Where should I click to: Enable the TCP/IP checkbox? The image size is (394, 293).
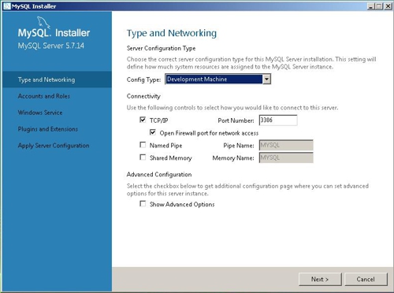[x=143, y=120]
